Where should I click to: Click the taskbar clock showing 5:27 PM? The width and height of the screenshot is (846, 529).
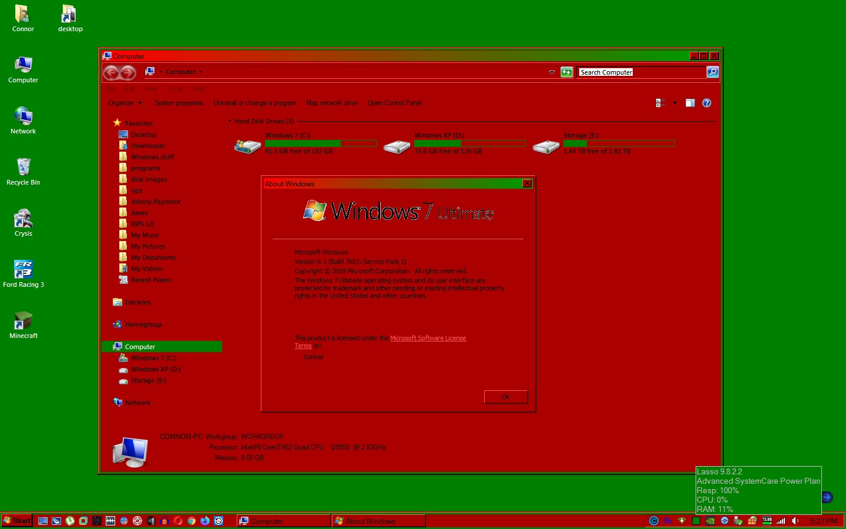824,521
